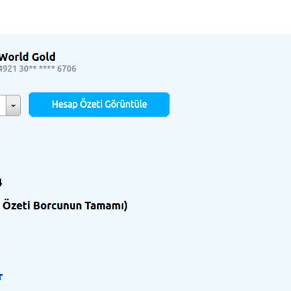Select the word Gold in card title

pos(44,57)
